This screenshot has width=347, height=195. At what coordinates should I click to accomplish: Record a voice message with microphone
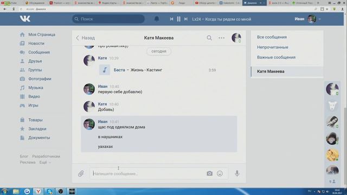pyautogui.click(x=237, y=173)
